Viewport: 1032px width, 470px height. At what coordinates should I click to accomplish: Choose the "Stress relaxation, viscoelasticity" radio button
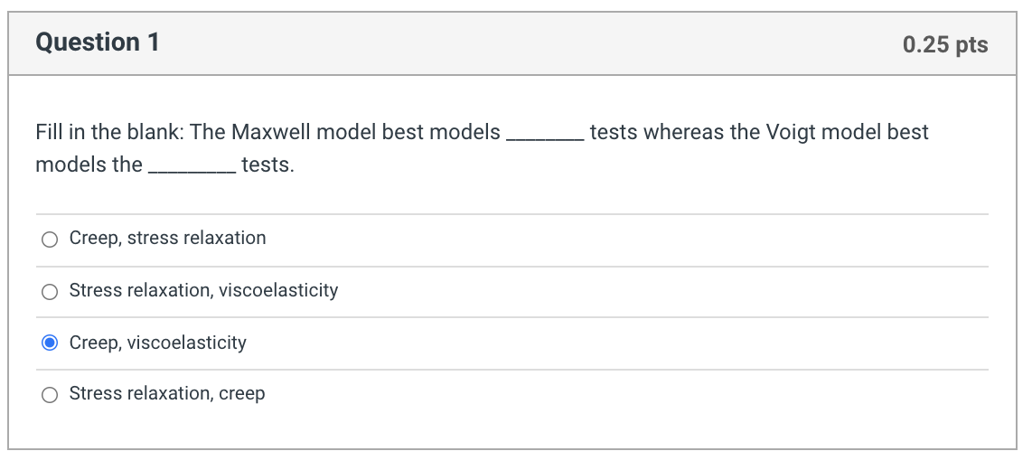click(51, 291)
